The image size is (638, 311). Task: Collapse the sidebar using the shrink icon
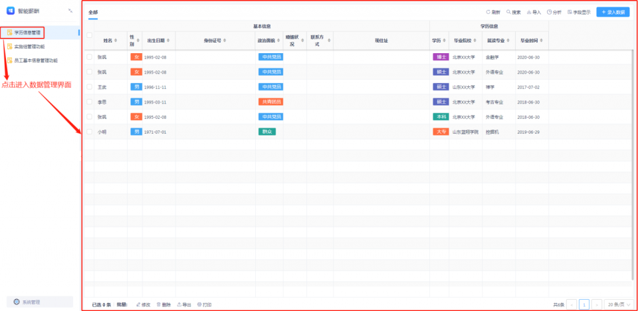[x=70, y=11]
